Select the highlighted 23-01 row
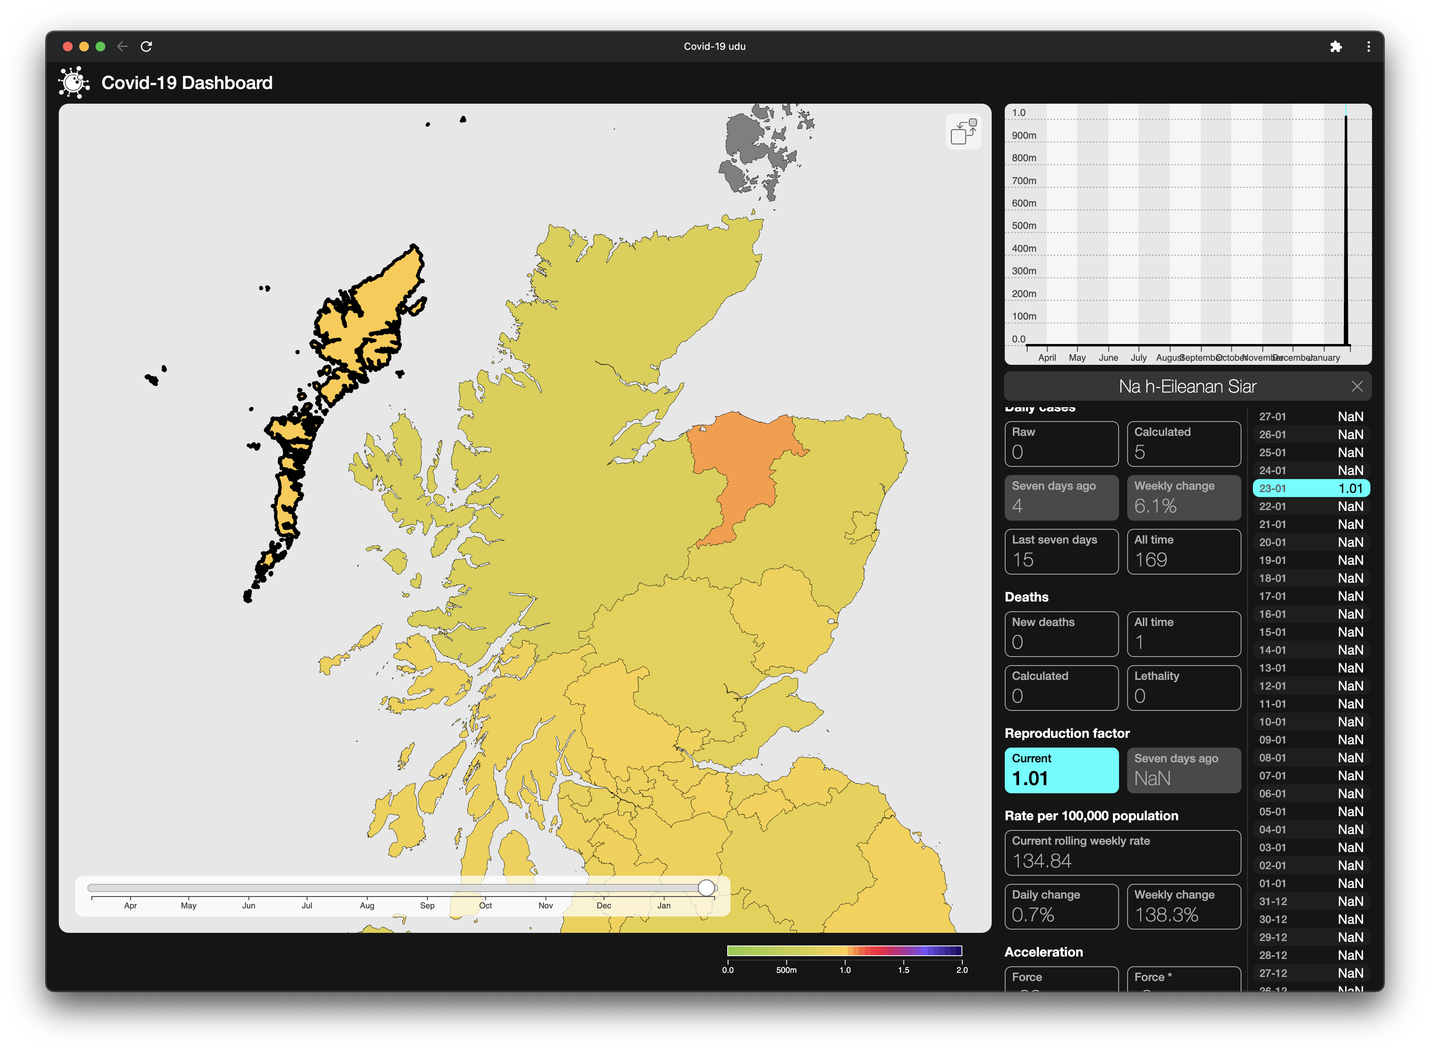This screenshot has height=1052, width=1430. pos(1311,488)
